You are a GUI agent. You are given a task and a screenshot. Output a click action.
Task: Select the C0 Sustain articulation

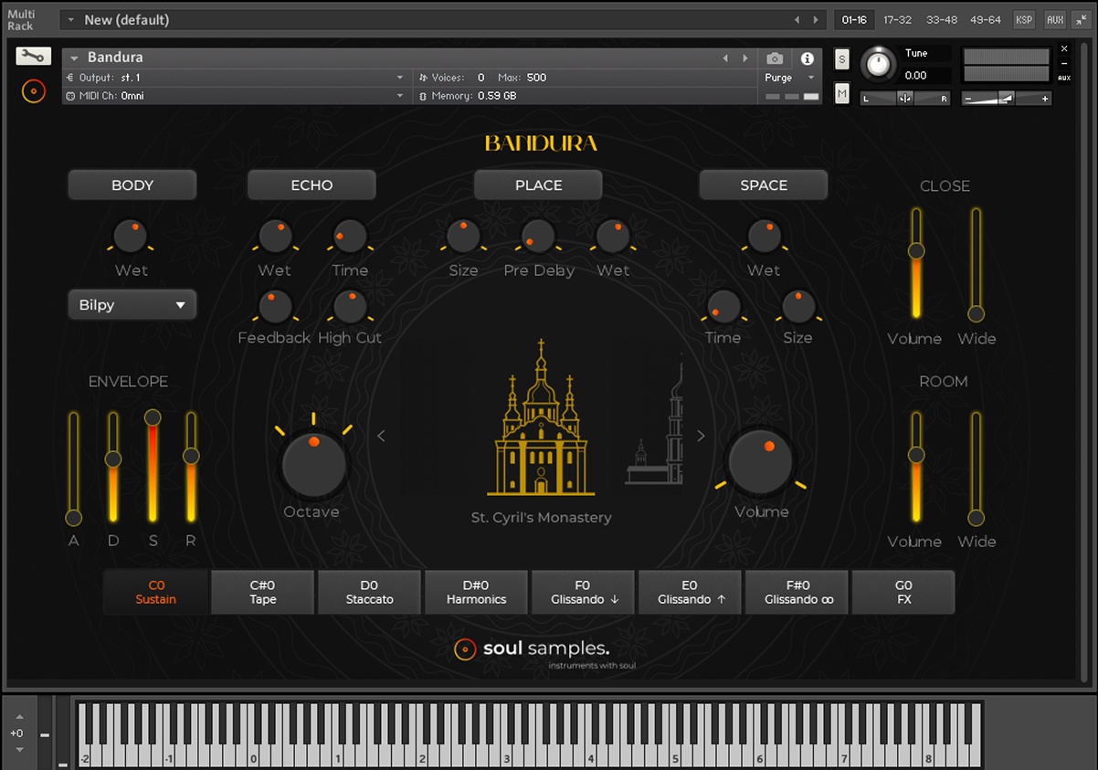(x=156, y=593)
